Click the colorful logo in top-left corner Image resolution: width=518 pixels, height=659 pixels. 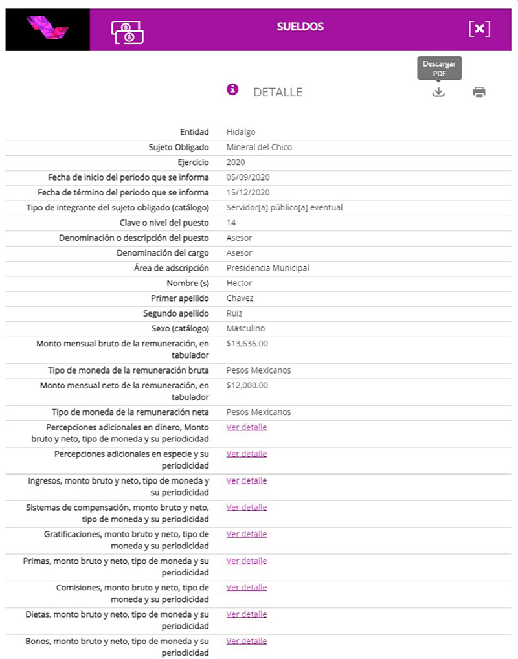(x=47, y=29)
